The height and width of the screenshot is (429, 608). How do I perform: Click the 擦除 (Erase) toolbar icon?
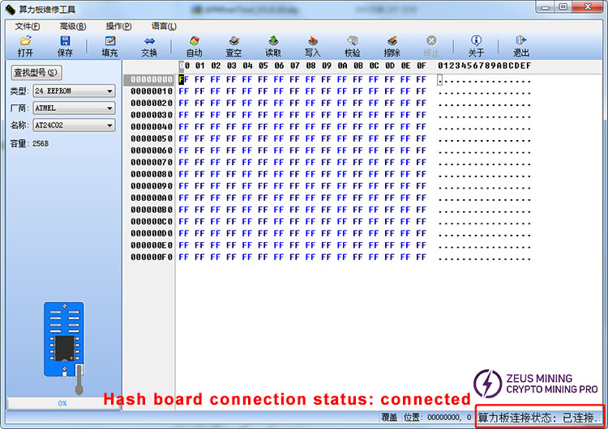392,41
